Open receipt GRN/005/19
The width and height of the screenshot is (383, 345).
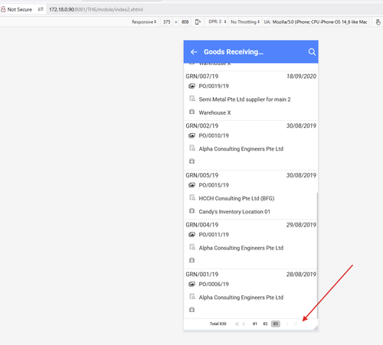(x=202, y=175)
